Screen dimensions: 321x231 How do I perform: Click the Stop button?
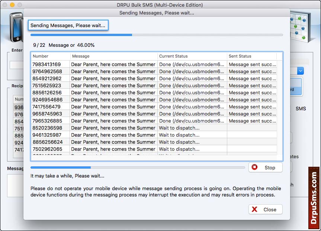click(265, 167)
